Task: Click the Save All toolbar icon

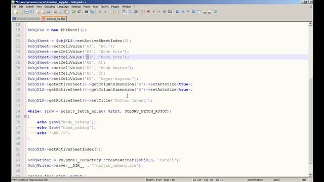Action: [32, 12]
